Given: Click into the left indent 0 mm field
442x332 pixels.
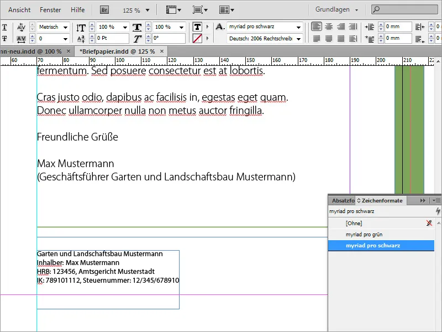Looking at the screenshot, I should [x=398, y=27].
